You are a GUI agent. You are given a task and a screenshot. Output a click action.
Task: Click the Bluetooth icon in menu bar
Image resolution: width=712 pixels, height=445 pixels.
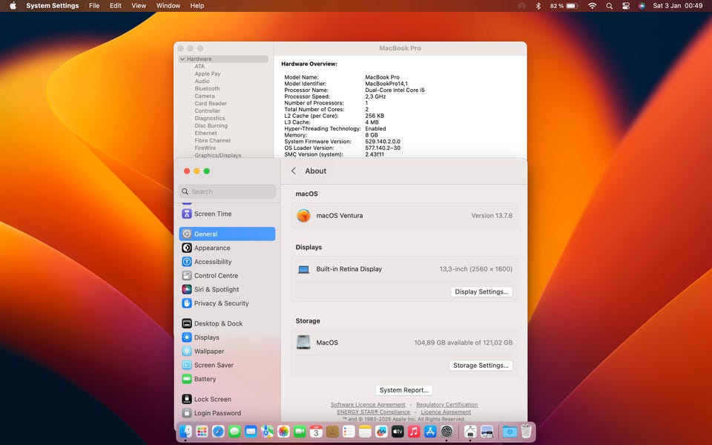point(539,6)
